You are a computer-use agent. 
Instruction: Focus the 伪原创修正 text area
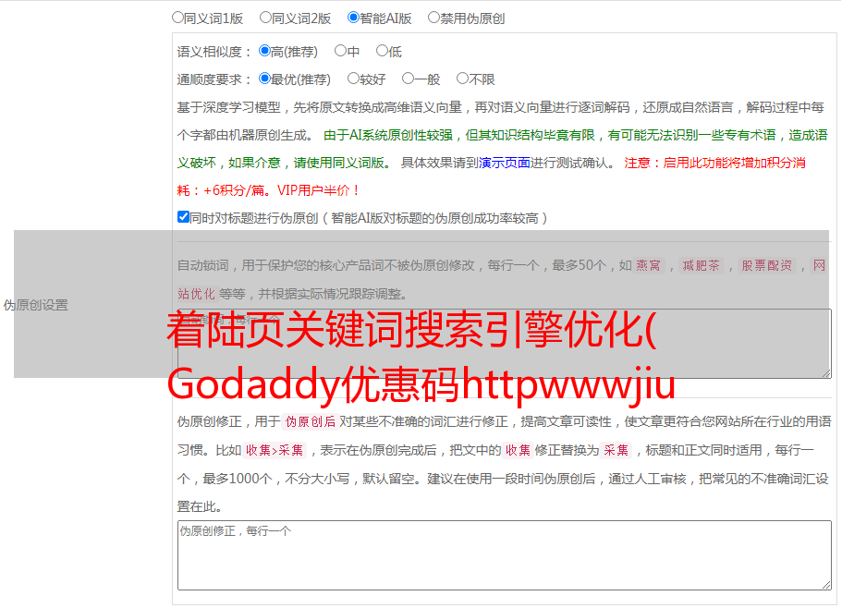505,555
